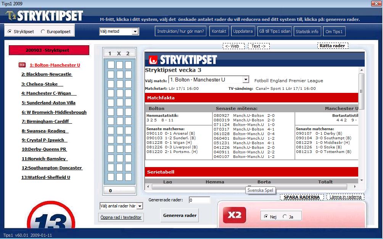Select match 13:Watford-Sheffield U
The height and width of the screenshot is (239, 383).
click(x=46, y=177)
